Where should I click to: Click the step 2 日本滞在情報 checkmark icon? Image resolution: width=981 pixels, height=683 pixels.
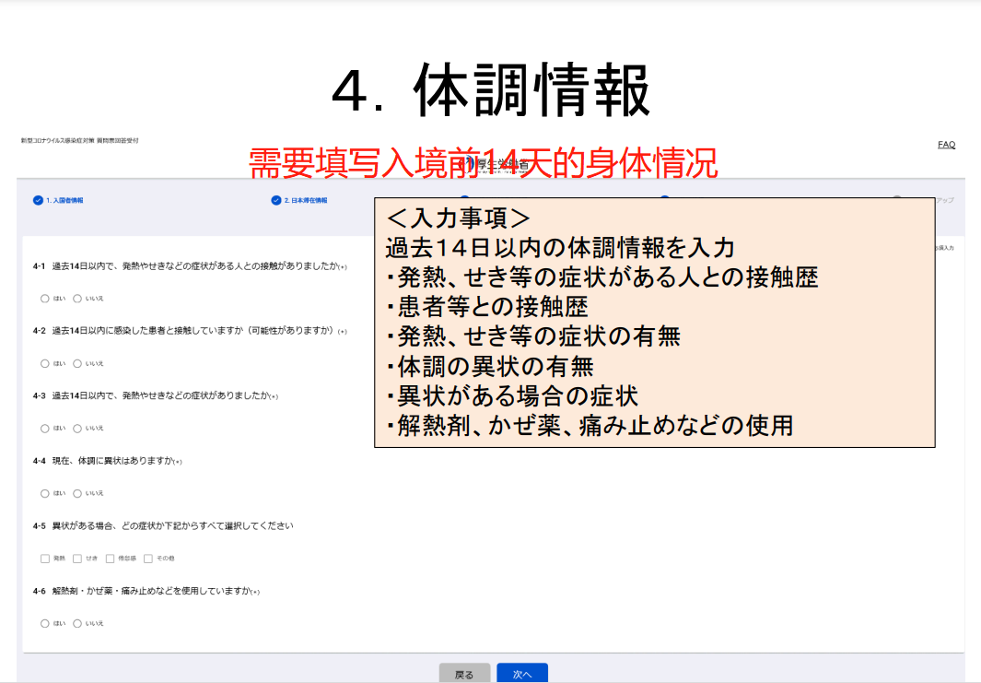(x=276, y=200)
